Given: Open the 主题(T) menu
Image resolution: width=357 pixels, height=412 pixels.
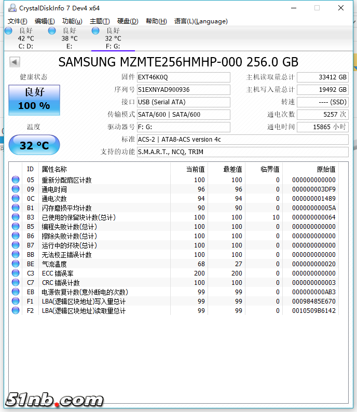Looking at the screenshot, I should click(100, 21).
